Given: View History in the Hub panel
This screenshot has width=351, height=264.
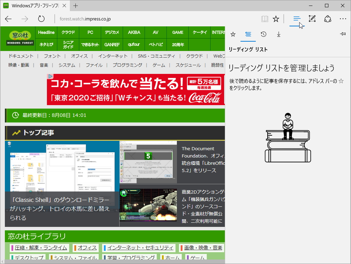Looking at the screenshot, I should coord(263,34).
